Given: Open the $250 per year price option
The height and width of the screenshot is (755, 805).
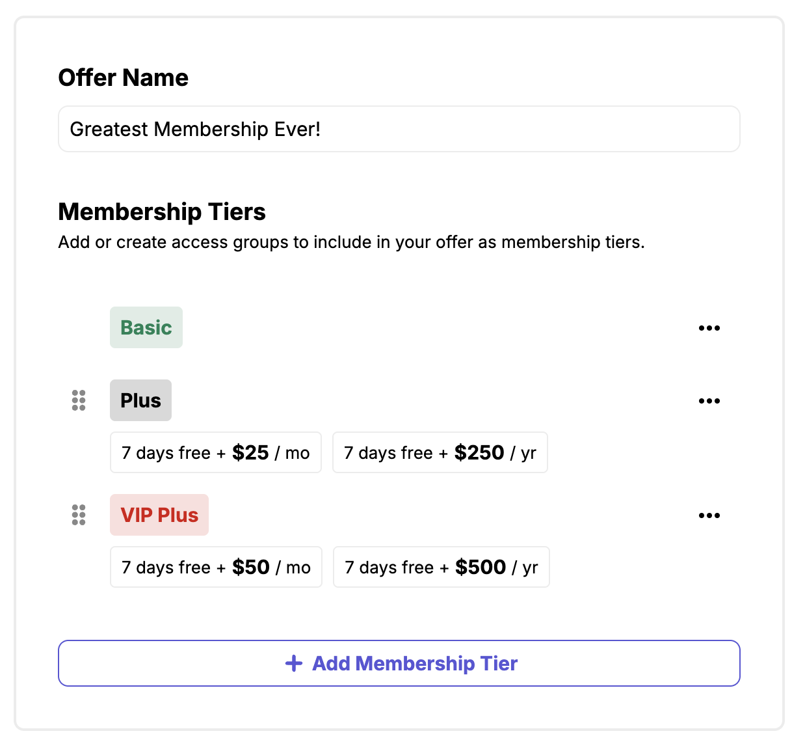Looking at the screenshot, I should 440,452.
